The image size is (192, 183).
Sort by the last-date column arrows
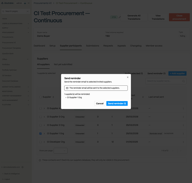143,97
